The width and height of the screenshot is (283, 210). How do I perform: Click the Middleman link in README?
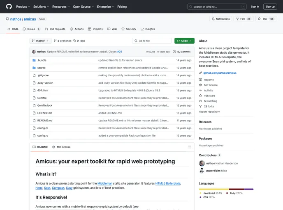click(105, 183)
